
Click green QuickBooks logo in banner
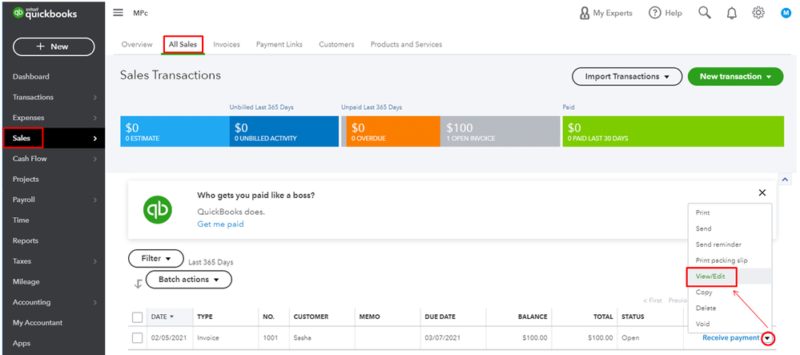click(157, 210)
